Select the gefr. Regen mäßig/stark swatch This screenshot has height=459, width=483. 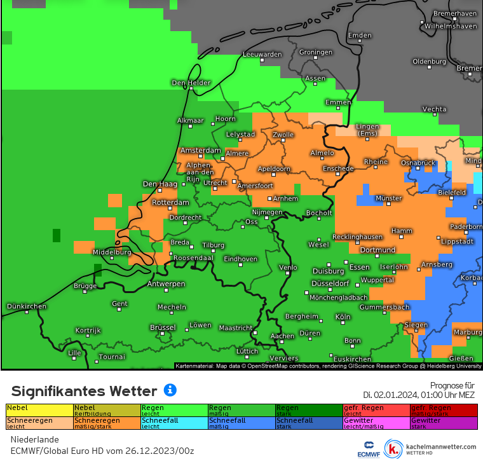pyautogui.click(x=444, y=410)
